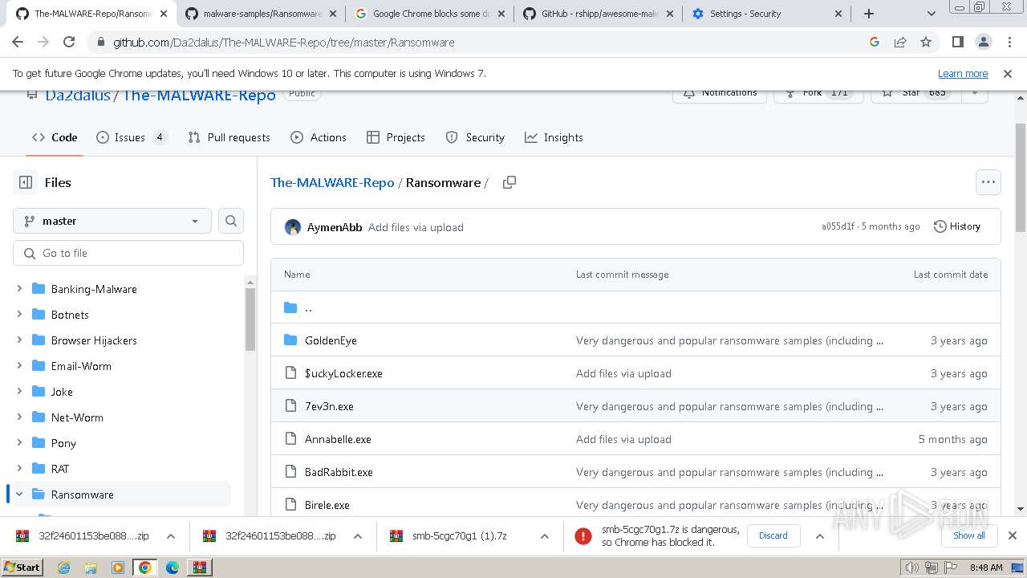Open the master branch dropdown
This screenshot has width=1027, height=578.
click(112, 221)
